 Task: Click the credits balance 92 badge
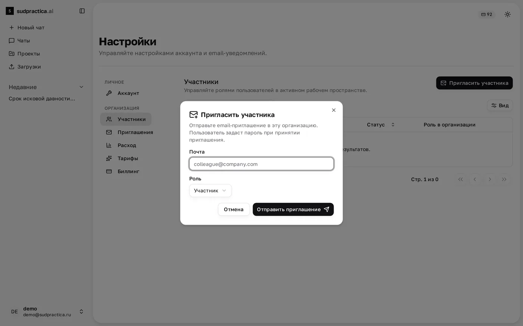point(487,15)
